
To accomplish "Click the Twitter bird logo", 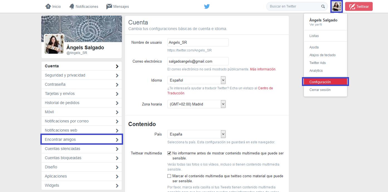I will [x=207, y=6].
